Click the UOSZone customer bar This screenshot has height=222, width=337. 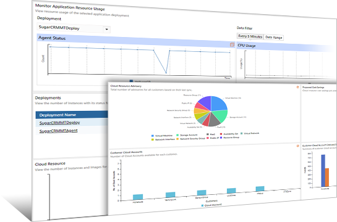(x=231, y=191)
